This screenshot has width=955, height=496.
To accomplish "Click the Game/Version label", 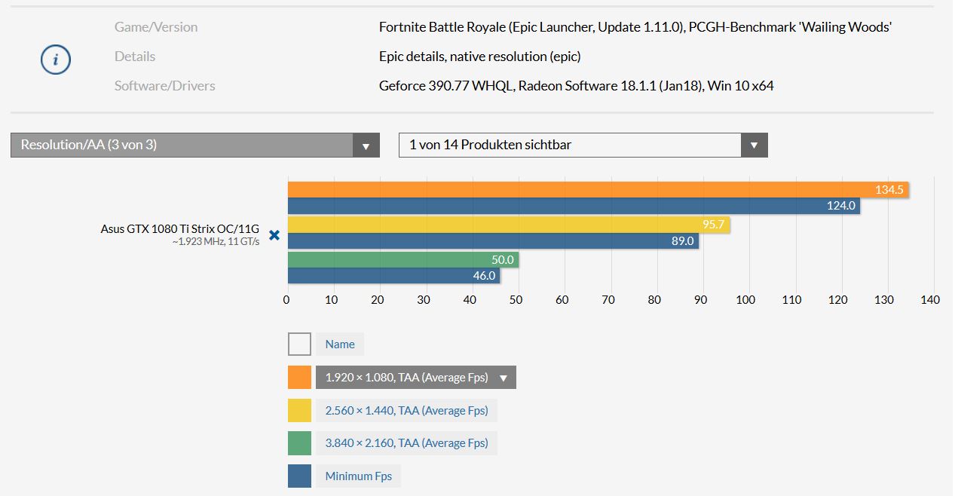I will pos(156,27).
